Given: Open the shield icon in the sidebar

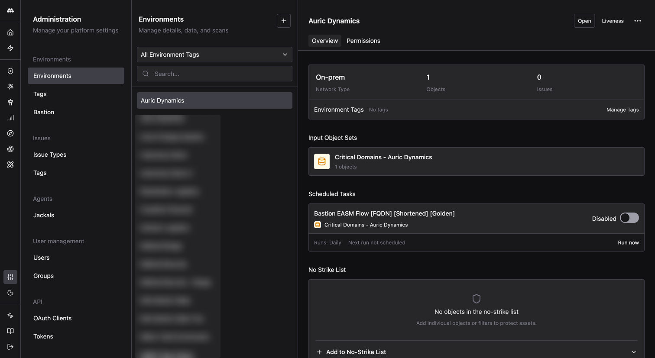Looking at the screenshot, I should [x=10, y=71].
